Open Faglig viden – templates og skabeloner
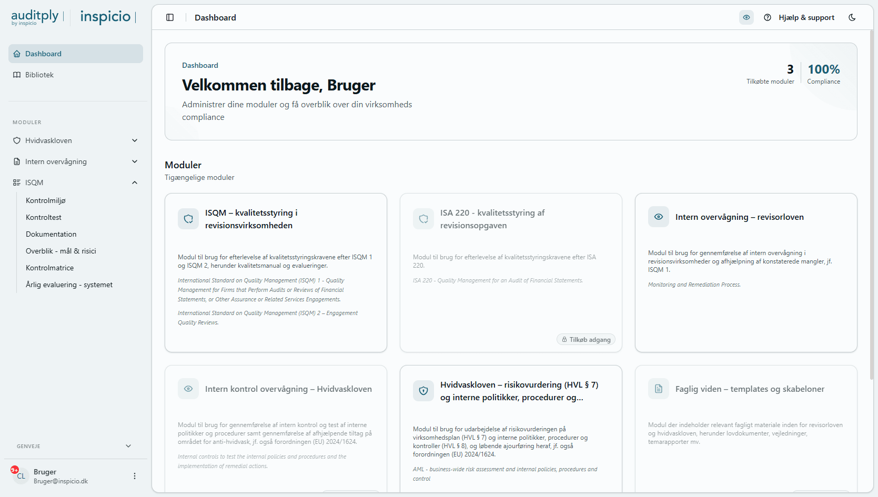The width and height of the screenshot is (878, 497). (x=746, y=429)
